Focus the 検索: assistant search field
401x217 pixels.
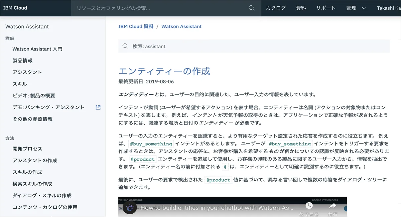[x=254, y=46]
